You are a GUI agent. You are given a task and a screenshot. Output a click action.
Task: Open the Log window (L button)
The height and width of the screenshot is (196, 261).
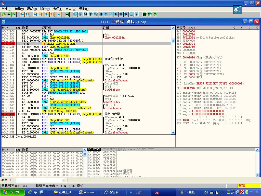75,14
